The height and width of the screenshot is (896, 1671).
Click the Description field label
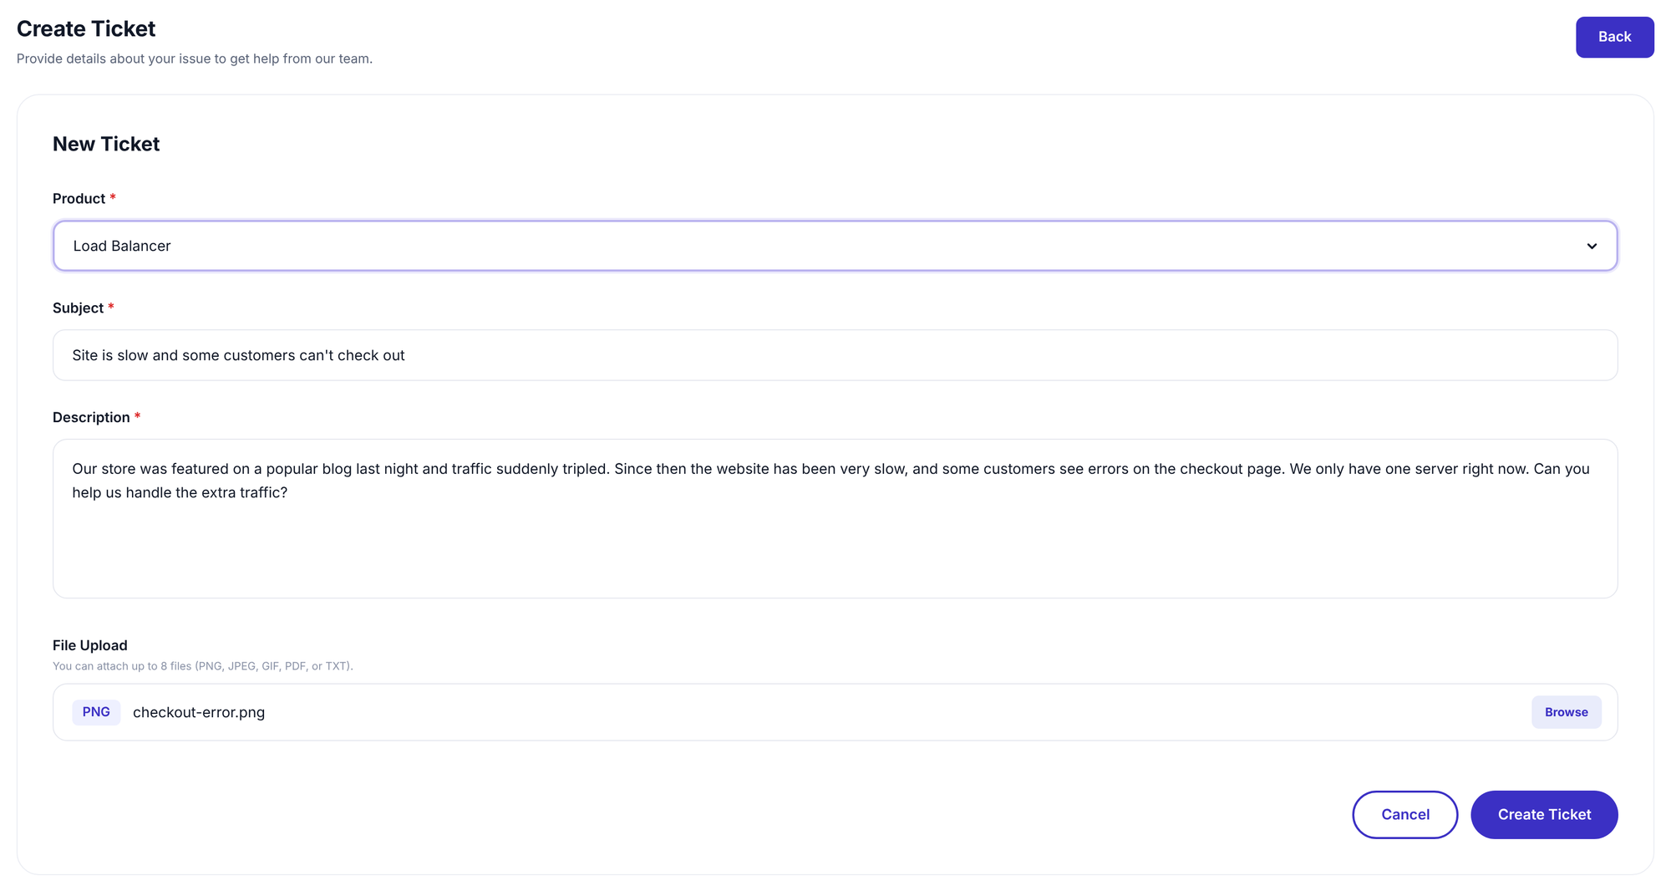pyautogui.click(x=91, y=418)
